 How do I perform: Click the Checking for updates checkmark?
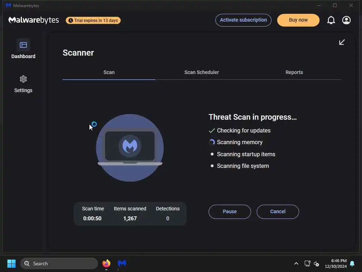(212, 131)
